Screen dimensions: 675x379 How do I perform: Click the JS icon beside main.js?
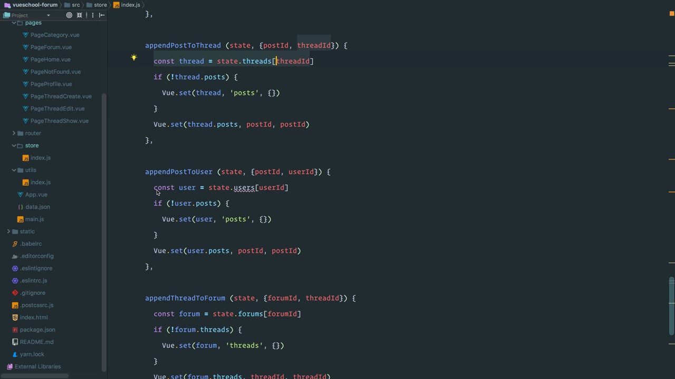coord(20,219)
